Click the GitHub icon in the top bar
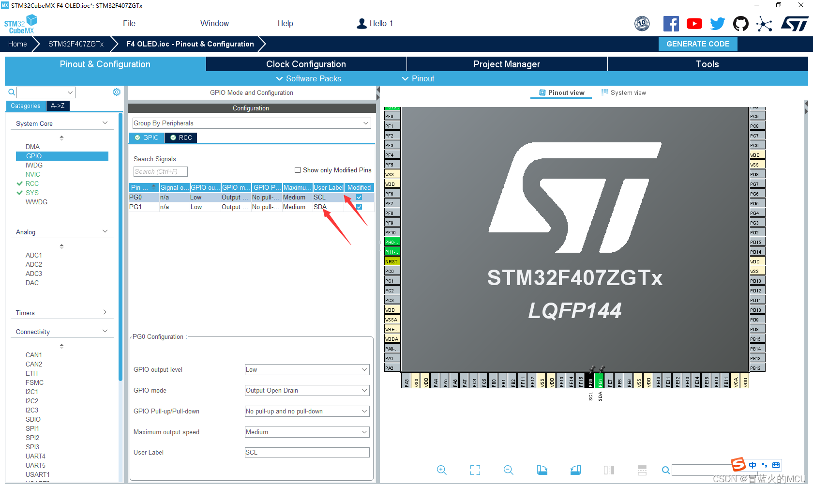This screenshot has width=813, height=488. click(x=740, y=23)
